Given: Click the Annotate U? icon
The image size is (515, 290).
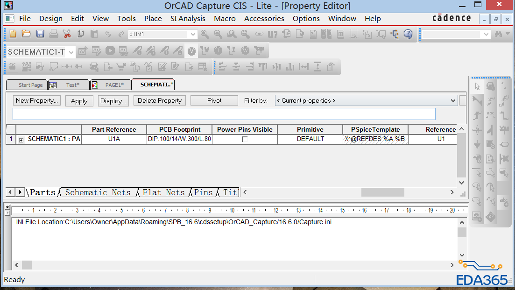Looking at the screenshot, I should coord(273,34).
